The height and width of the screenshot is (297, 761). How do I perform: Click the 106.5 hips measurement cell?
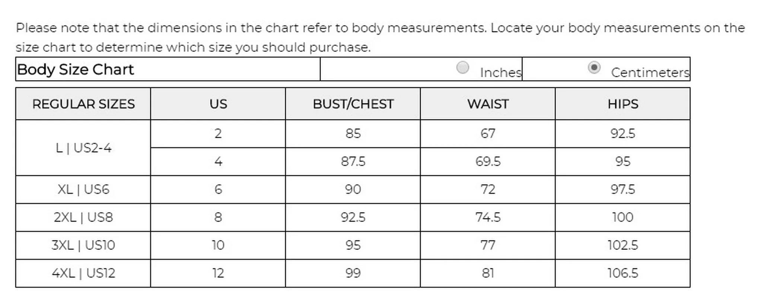(x=623, y=273)
